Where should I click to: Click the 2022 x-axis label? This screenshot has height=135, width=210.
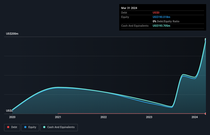104,117
